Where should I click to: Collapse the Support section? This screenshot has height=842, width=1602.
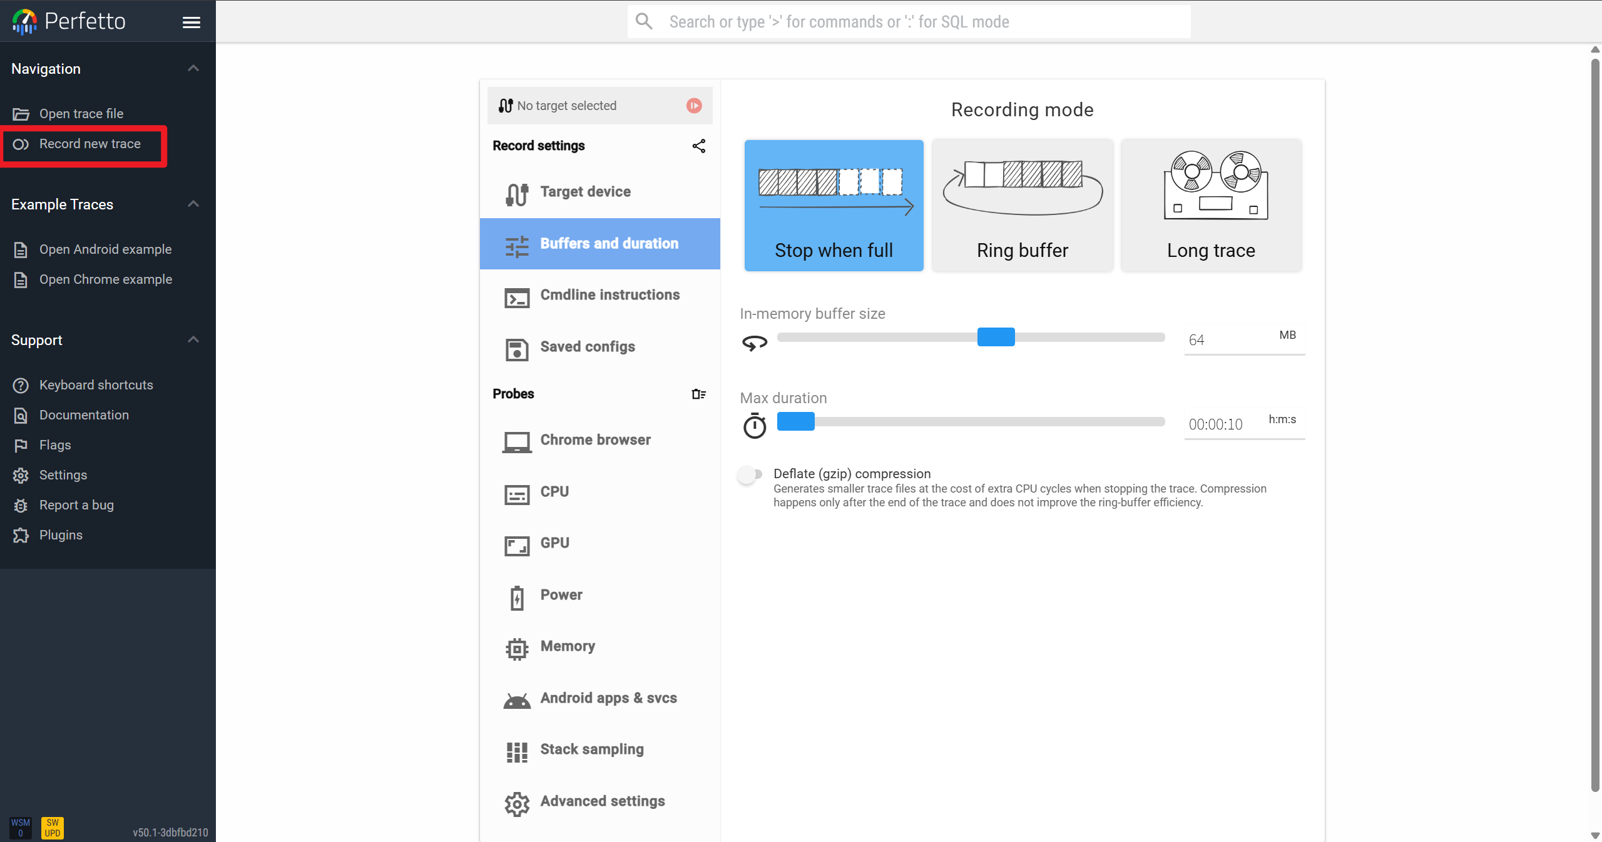click(193, 339)
